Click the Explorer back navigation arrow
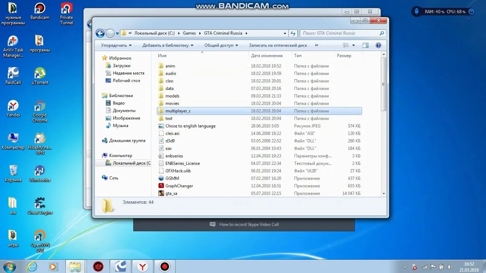Screen dimensions: 486x273 pos(100,33)
